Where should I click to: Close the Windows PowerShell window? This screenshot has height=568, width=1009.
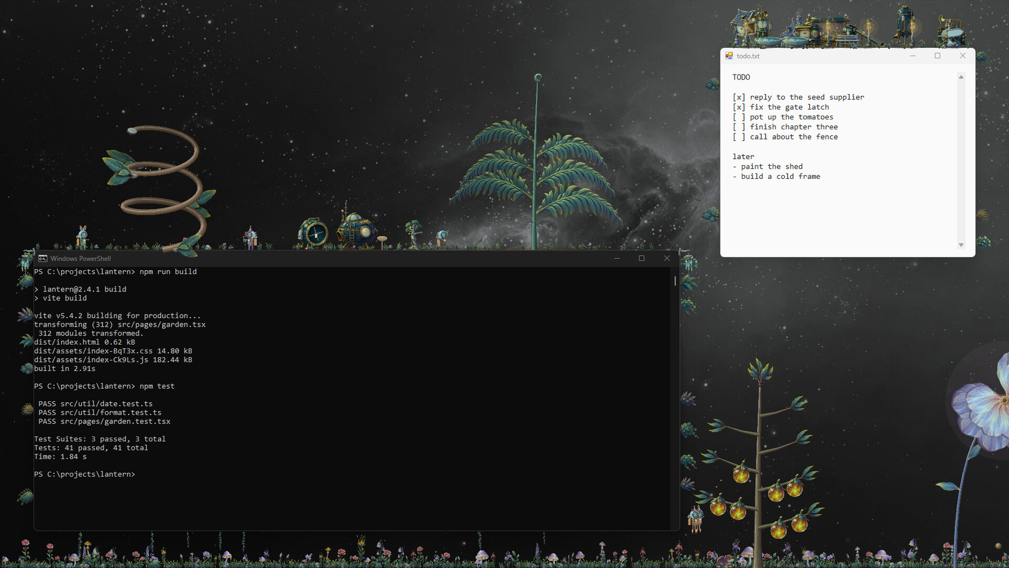pos(667,258)
